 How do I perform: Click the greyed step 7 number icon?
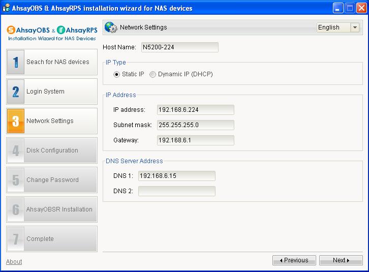click(x=16, y=239)
